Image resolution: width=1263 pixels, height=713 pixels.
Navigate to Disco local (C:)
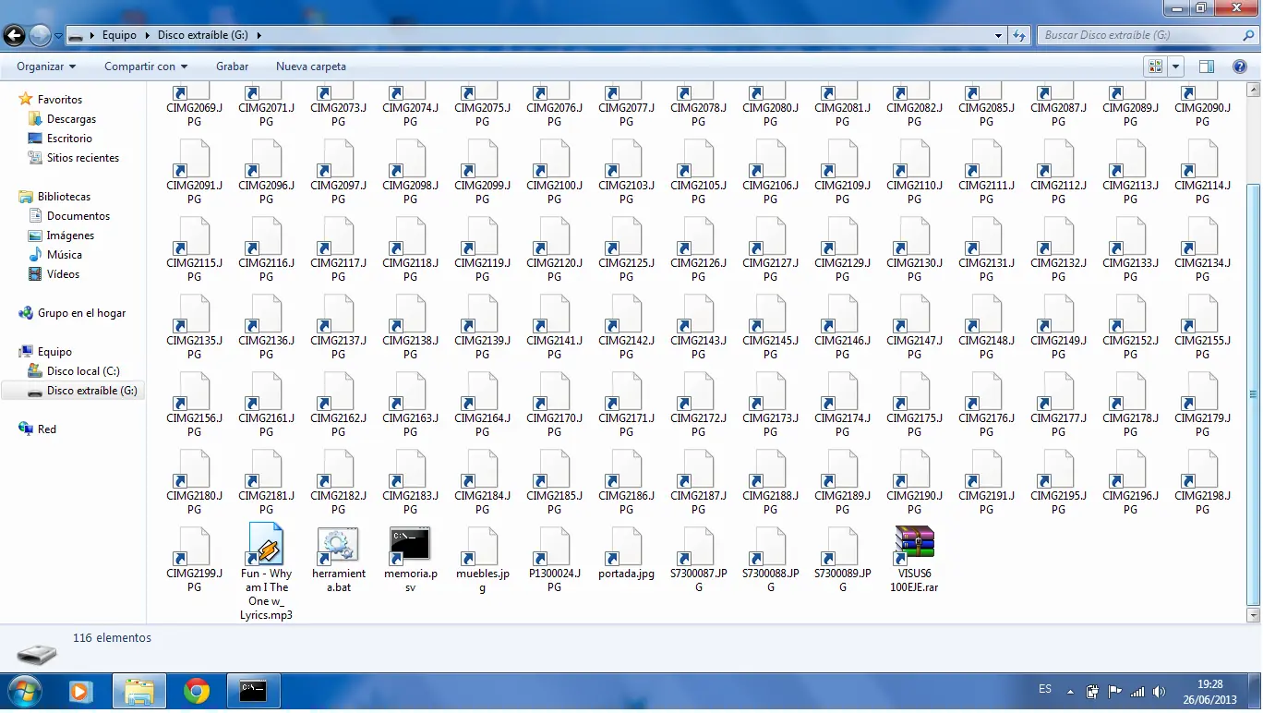(83, 371)
